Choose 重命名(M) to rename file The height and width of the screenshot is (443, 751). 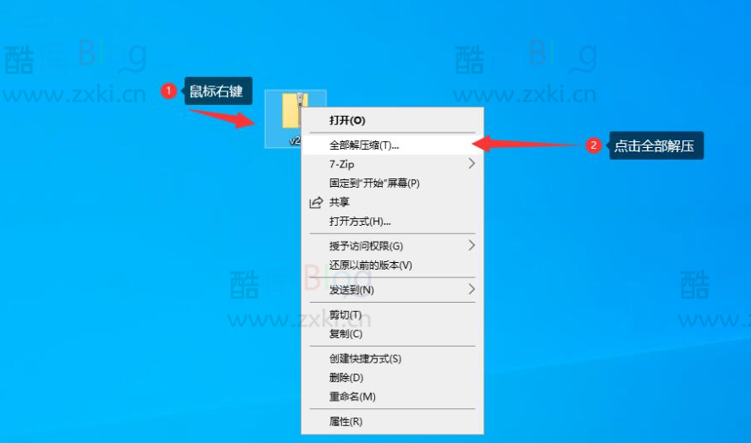(x=392, y=397)
